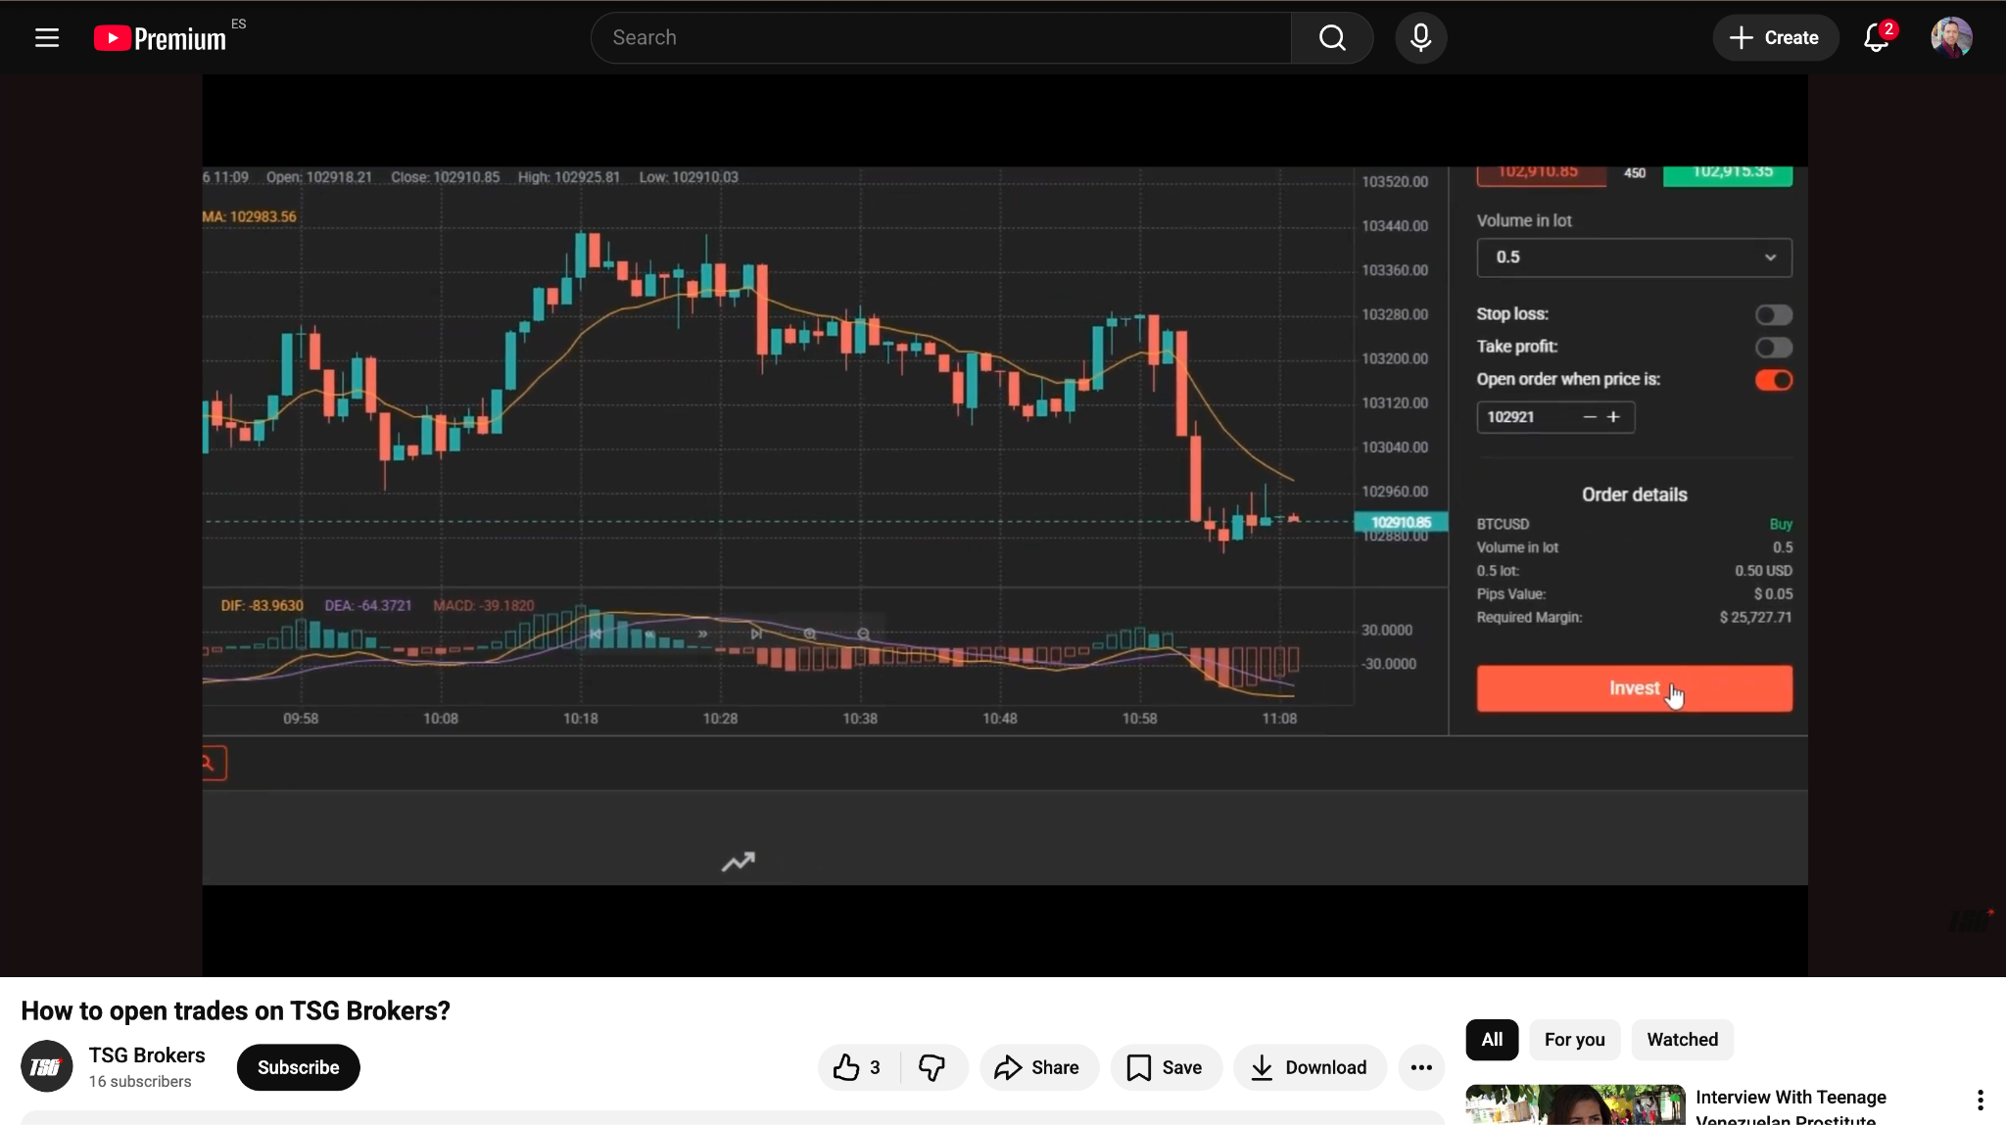The height and width of the screenshot is (1125, 2006).
Task: Like the video with thumbs up
Action: pos(857,1067)
